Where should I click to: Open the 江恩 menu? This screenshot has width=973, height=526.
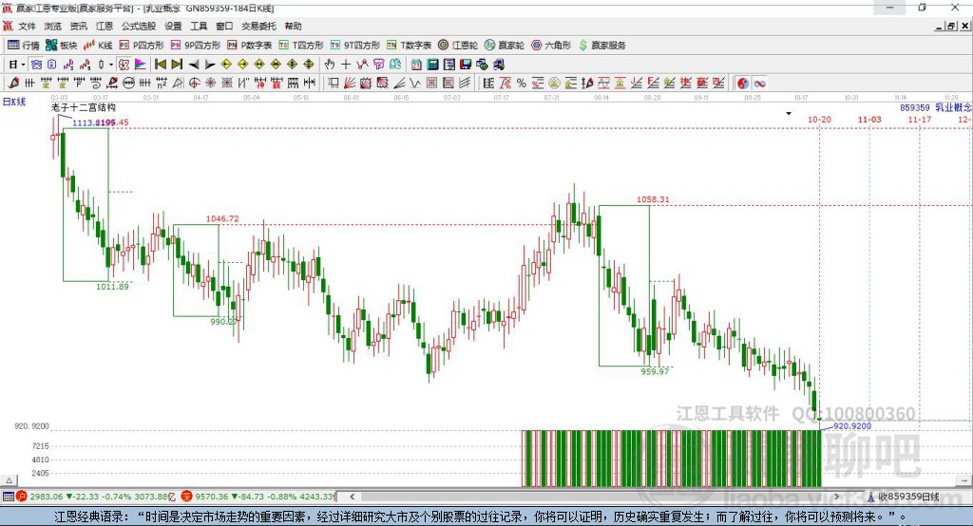pos(105,26)
